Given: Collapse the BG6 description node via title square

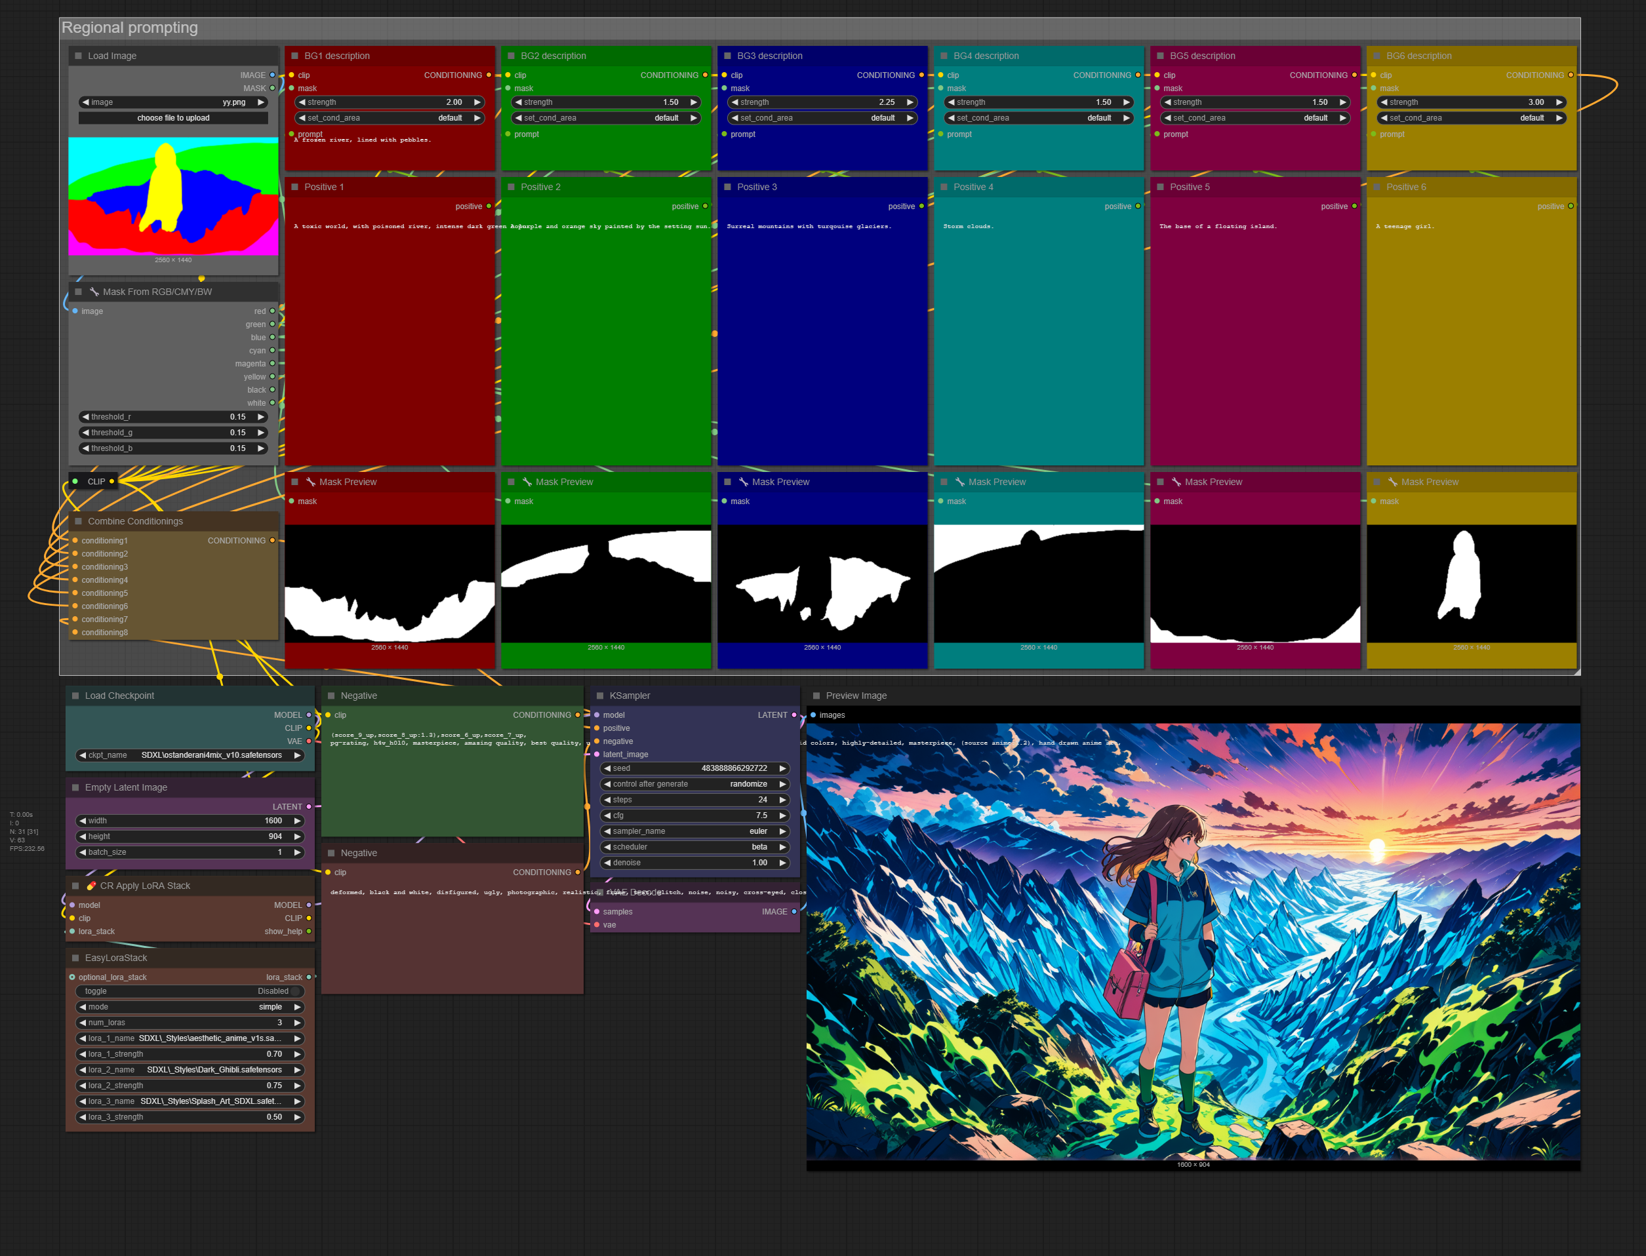Looking at the screenshot, I should pyautogui.click(x=1376, y=56).
